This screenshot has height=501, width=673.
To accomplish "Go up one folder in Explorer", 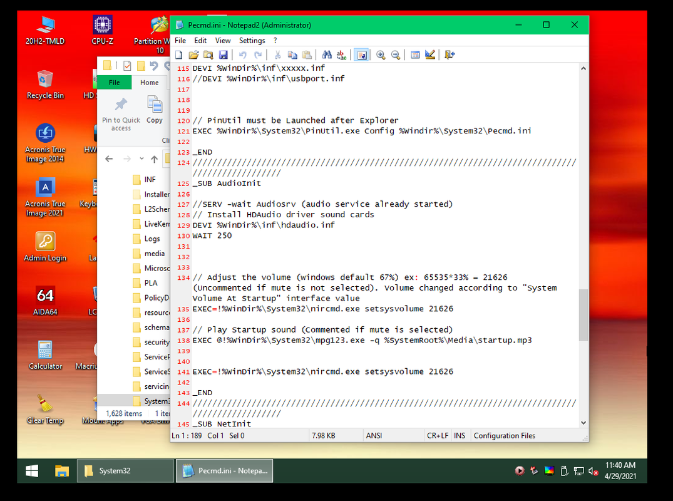I will [x=154, y=159].
